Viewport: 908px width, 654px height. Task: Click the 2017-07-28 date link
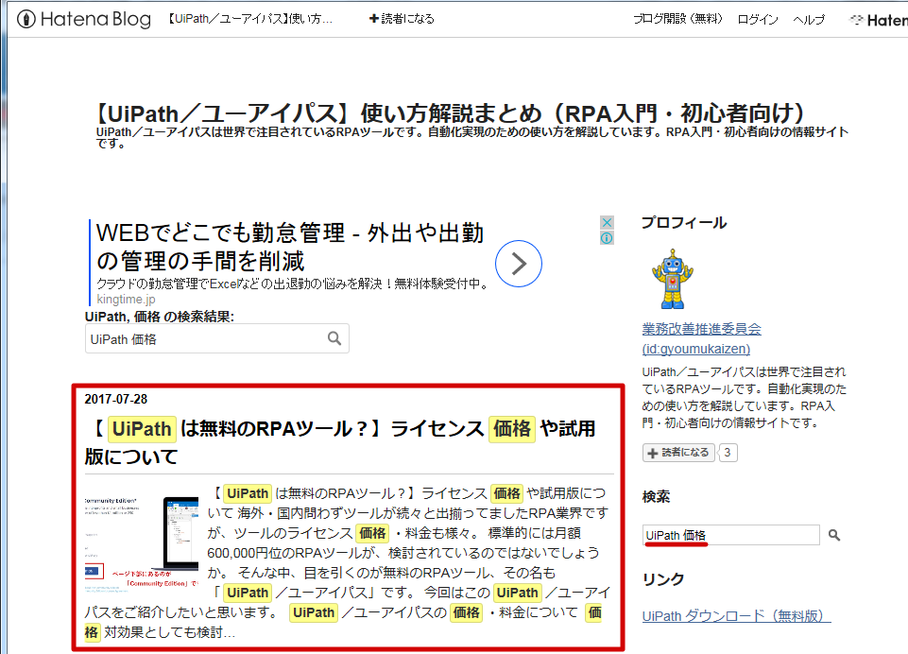[116, 399]
